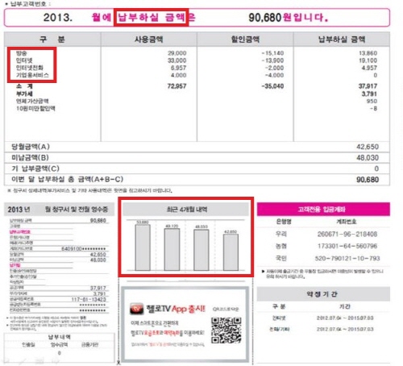Click the registration number '117-81-13423'
403x366 pixels.
89,299
